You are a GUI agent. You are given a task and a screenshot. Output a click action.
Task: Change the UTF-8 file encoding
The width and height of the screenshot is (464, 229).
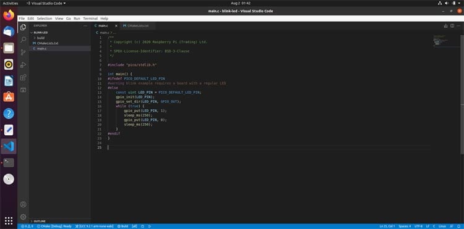[x=418, y=227]
